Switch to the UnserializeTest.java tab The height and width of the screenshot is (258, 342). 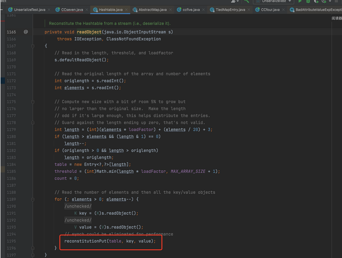29,10
